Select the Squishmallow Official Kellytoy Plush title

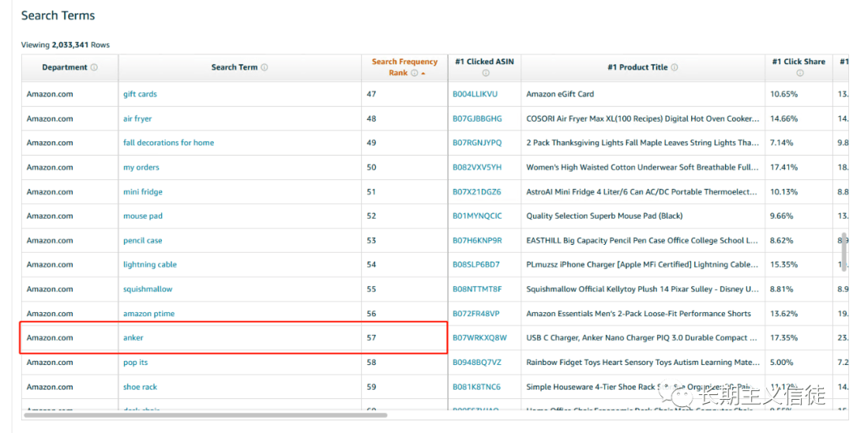642,289
